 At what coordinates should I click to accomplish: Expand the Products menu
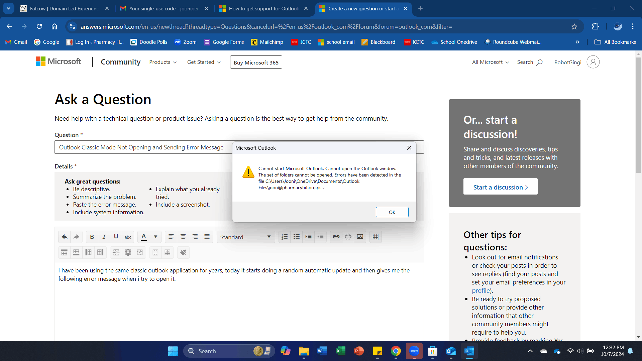(x=163, y=62)
